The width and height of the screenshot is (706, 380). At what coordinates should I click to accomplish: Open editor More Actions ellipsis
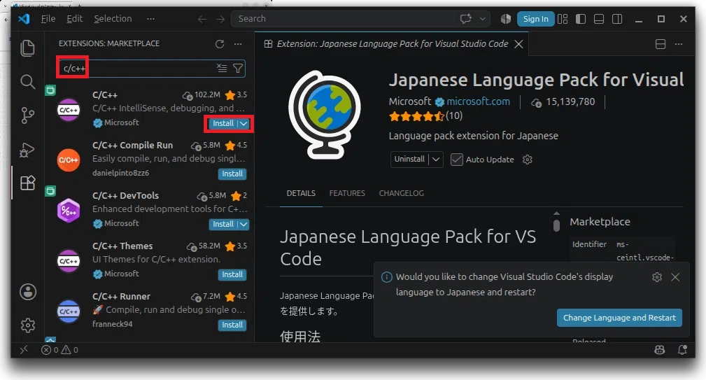point(679,43)
